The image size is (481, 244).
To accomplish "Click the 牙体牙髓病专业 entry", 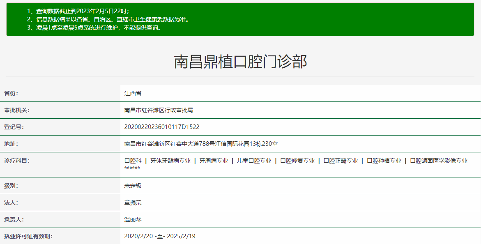I will tap(170, 161).
